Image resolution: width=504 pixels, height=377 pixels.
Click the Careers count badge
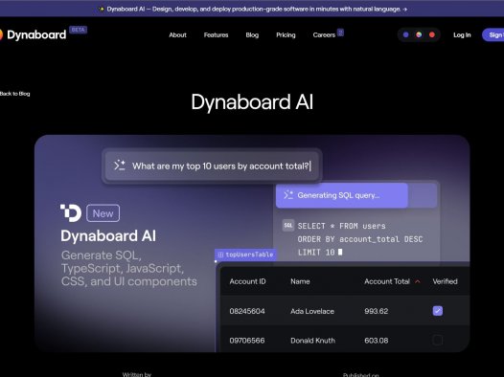340,33
